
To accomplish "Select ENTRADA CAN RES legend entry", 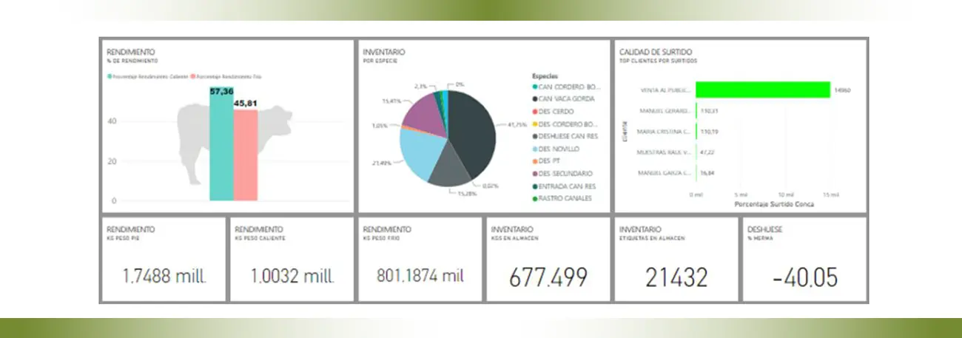I will click(567, 186).
